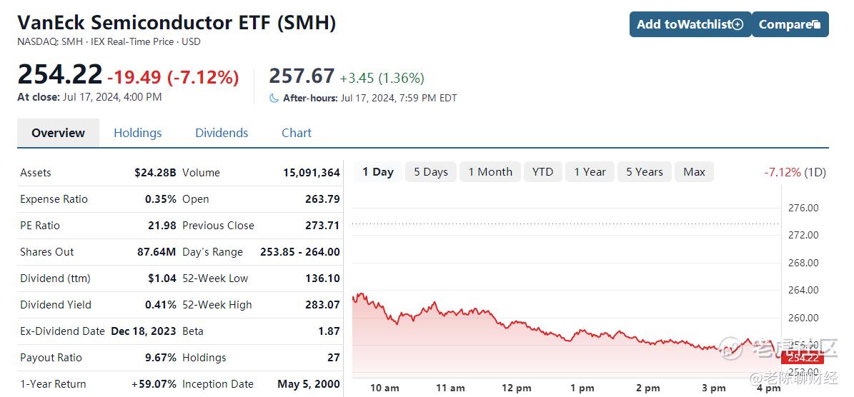This screenshot has width=854, height=397.
Task: Click the Add to Watchlist button
Action: 690,24
